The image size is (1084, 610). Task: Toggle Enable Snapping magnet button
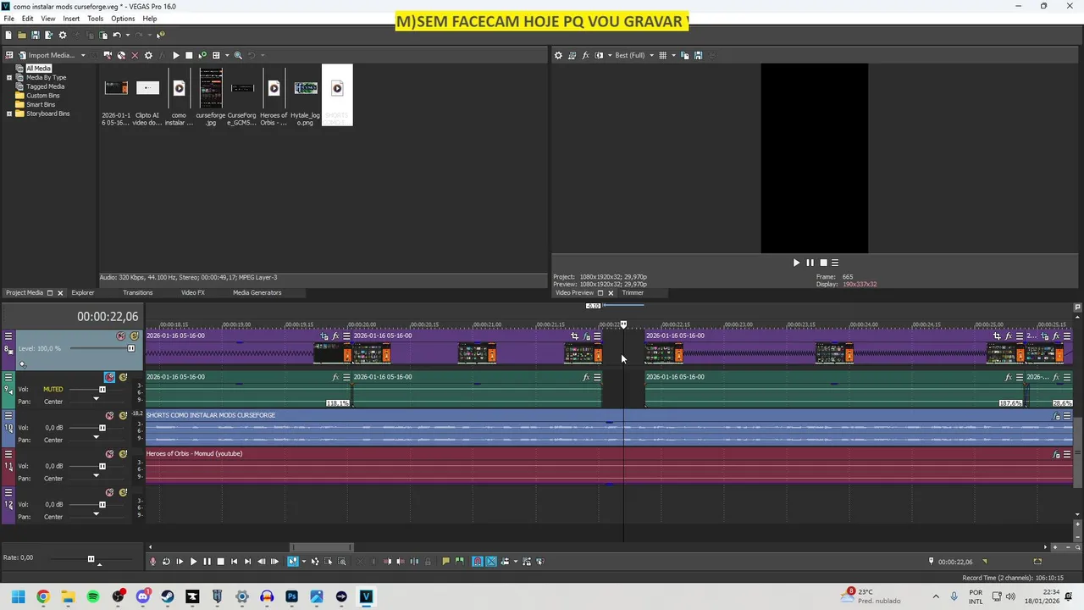[478, 561]
